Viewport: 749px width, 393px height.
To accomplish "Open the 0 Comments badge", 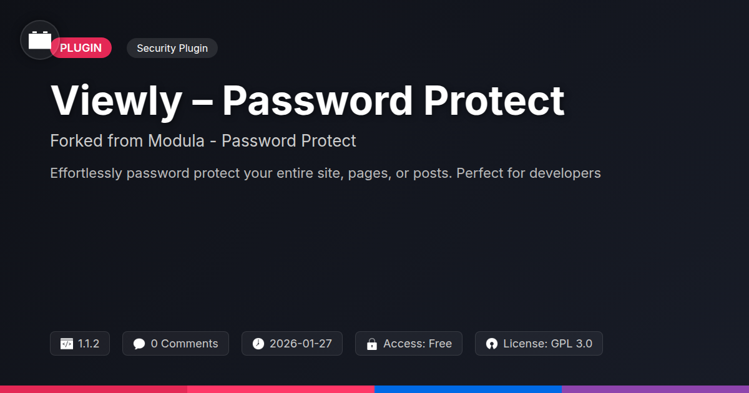I will coord(184,344).
